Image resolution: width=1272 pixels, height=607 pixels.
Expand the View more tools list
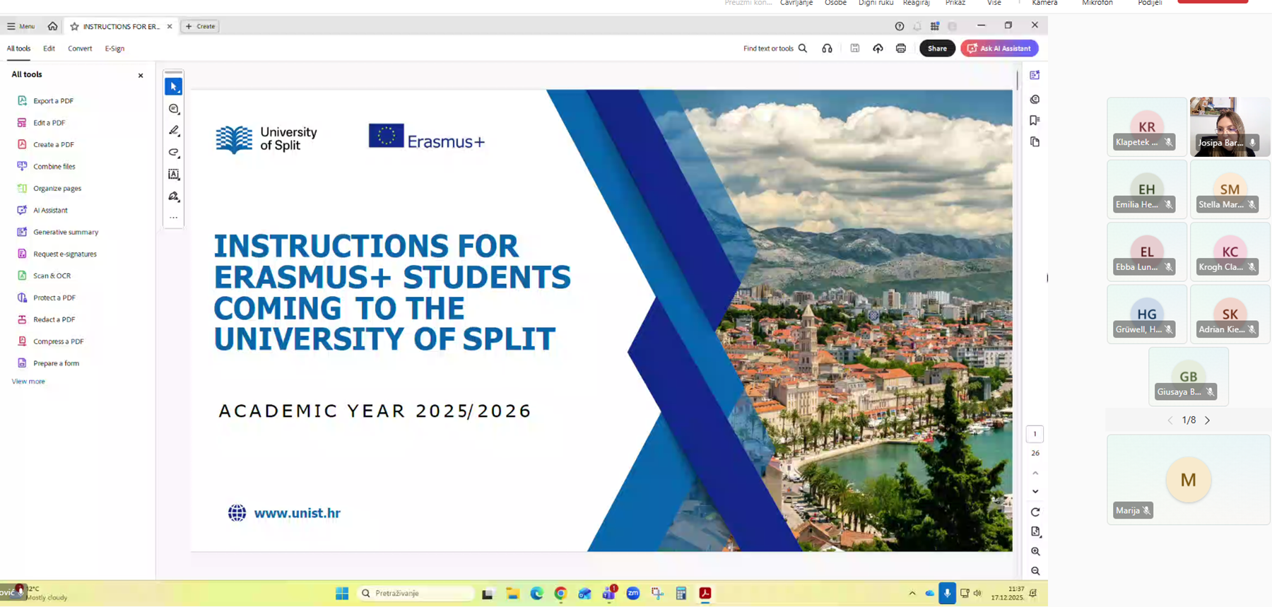pos(28,382)
